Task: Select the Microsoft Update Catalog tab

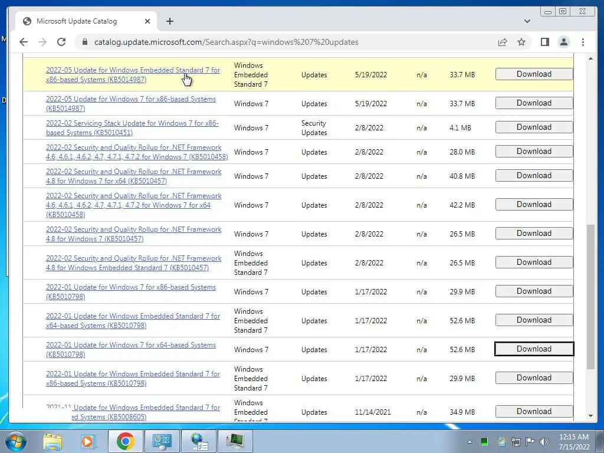Action: [x=86, y=21]
